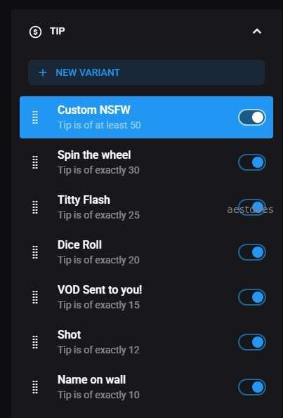Grab the drag handle for Custom NSFW
This screenshot has height=418, width=283.
[35, 117]
